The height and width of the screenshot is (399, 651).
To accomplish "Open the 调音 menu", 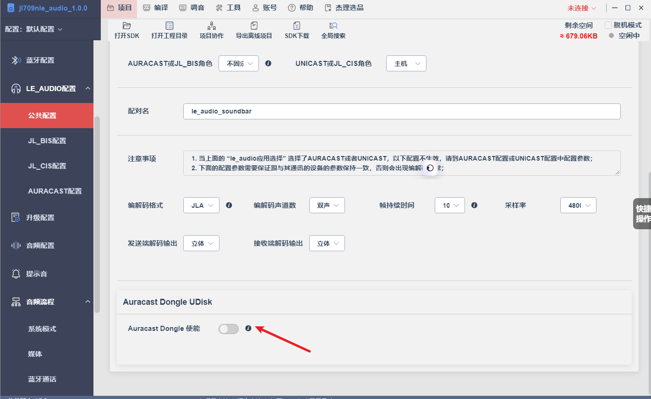I will pyautogui.click(x=191, y=8).
